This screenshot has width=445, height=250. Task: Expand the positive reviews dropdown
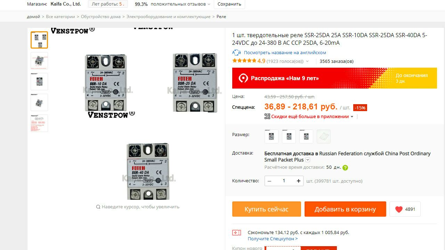(209, 4)
